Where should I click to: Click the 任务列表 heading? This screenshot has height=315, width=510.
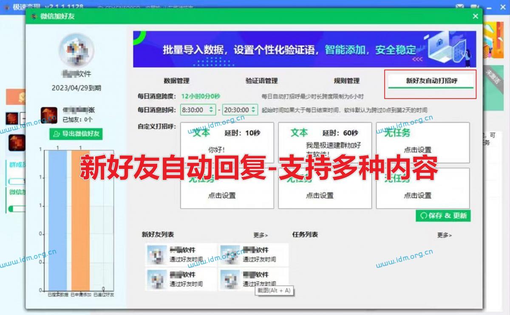click(305, 234)
